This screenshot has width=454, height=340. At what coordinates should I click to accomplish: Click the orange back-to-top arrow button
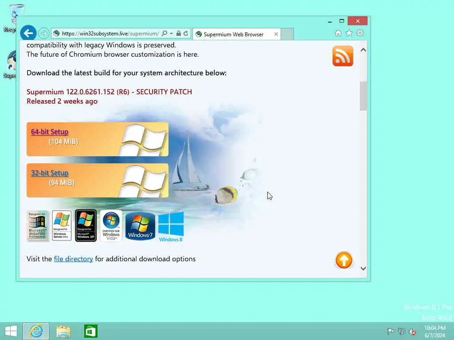click(344, 260)
